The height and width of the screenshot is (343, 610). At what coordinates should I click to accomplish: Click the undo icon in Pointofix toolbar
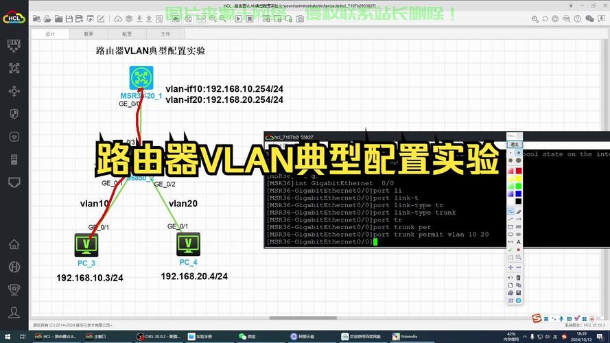click(x=511, y=277)
